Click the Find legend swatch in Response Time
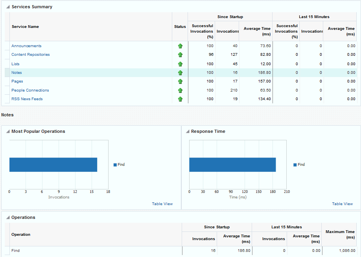 click(x=295, y=165)
